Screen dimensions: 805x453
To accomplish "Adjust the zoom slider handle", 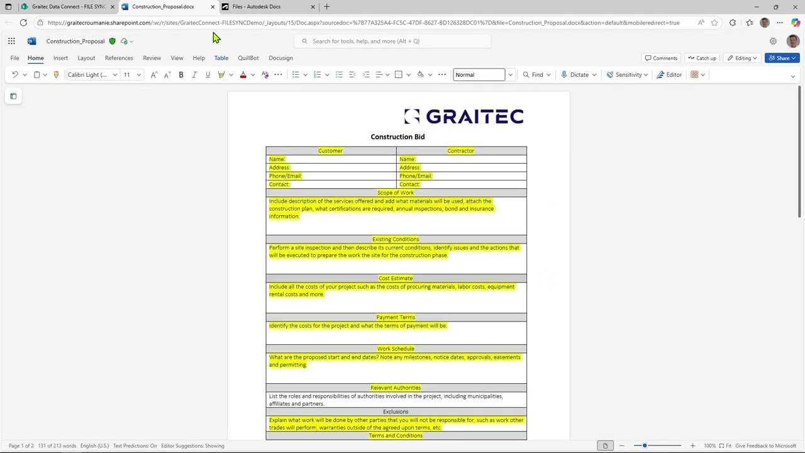I will [x=645, y=446].
